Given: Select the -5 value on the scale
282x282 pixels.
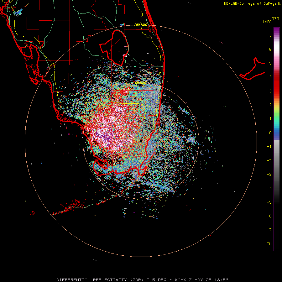Looking at the screenshot, I should [x=269, y=202].
